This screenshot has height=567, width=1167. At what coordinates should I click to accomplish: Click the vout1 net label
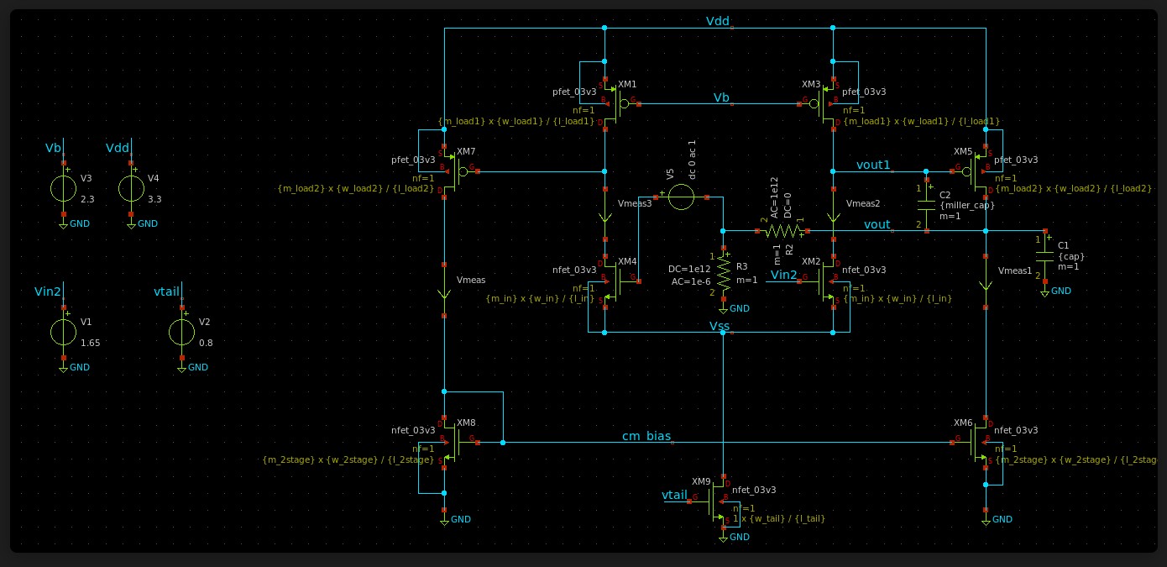873,165
